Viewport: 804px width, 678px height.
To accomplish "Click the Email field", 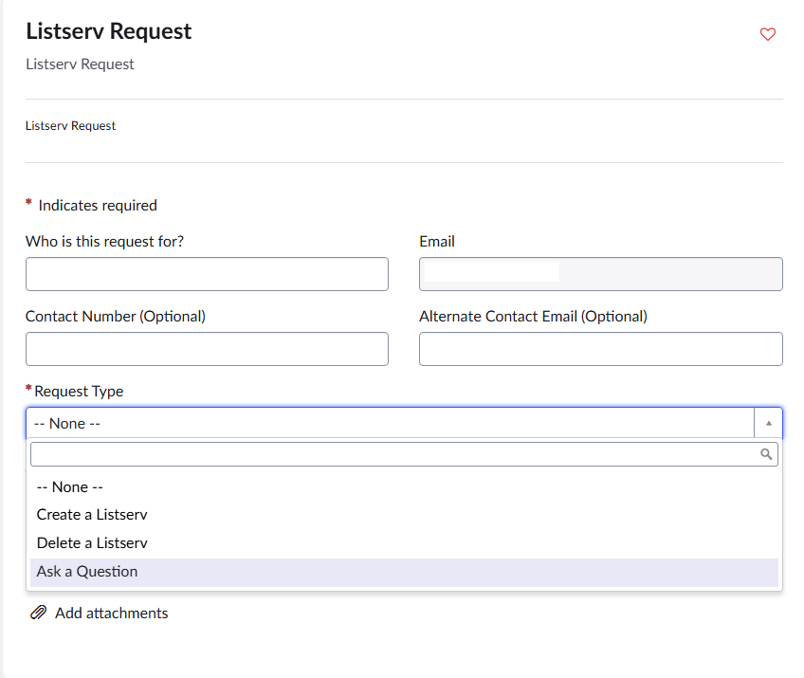I will [x=600, y=274].
